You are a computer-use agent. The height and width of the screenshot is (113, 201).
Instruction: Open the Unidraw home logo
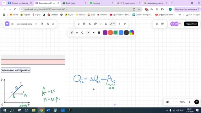coord(7,24)
